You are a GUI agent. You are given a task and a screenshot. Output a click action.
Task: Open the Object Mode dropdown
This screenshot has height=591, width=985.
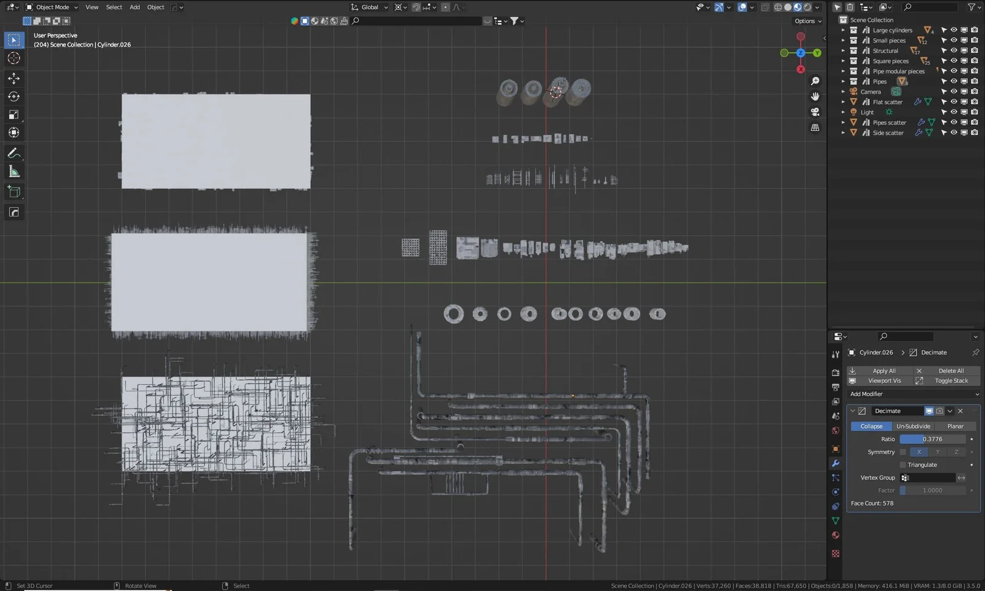[51, 7]
